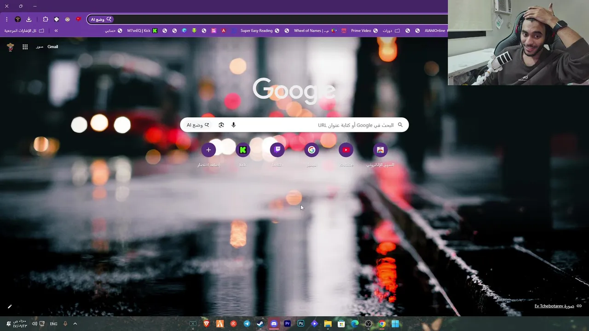Click the search magnifier icon
589x331 pixels.
[400, 125]
